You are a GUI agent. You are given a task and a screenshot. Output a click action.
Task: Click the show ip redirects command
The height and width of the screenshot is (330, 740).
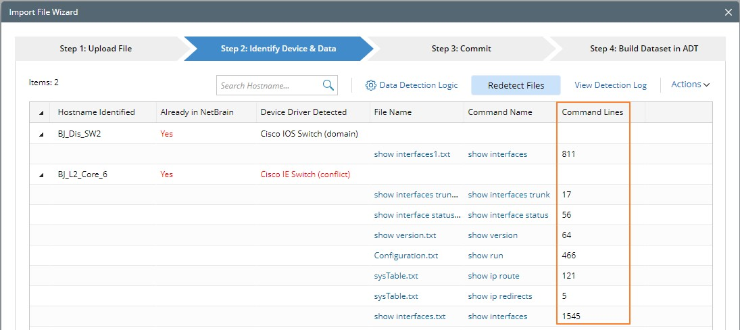click(499, 296)
